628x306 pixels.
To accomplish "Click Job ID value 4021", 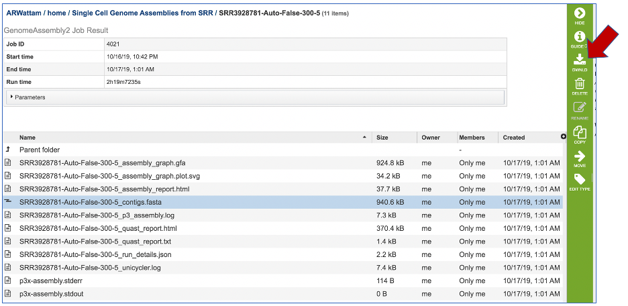I will pyautogui.click(x=113, y=44).
